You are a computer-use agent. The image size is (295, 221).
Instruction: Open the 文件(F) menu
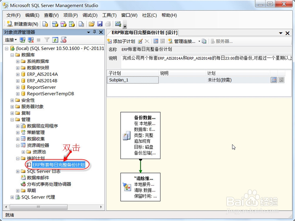click(x=13, y=15)
